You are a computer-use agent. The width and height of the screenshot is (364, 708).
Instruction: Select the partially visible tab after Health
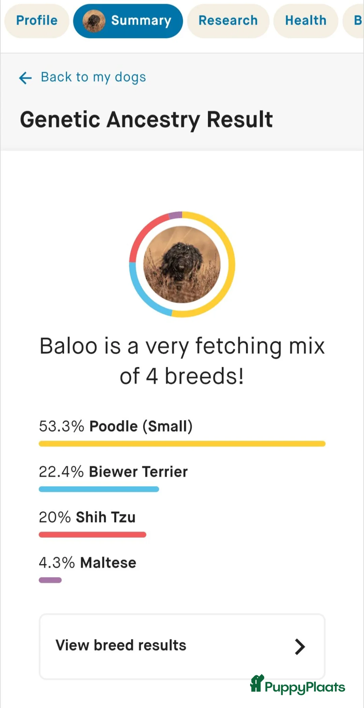354,21
